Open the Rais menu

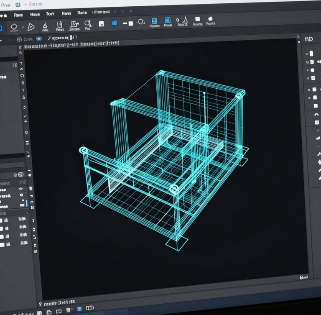click(18, 15)
